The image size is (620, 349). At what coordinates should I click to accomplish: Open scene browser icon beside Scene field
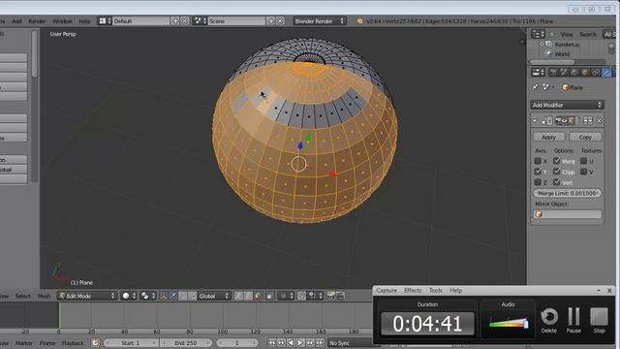pos(200,21)
